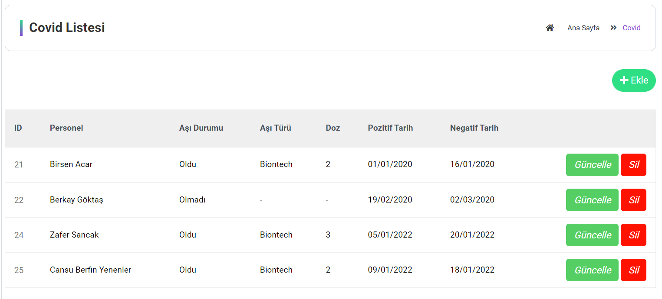Click Güncelle for Zafer Sancak
This screenshot has width=662, height=299.
(592, 235)
